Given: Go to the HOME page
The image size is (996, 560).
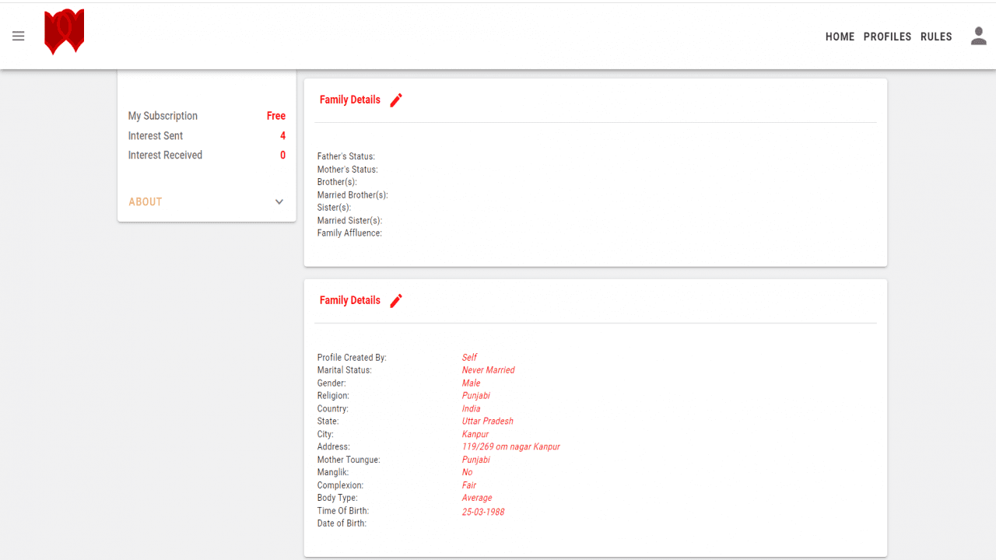Looking at the screenshot, I should tap(840, 37).
